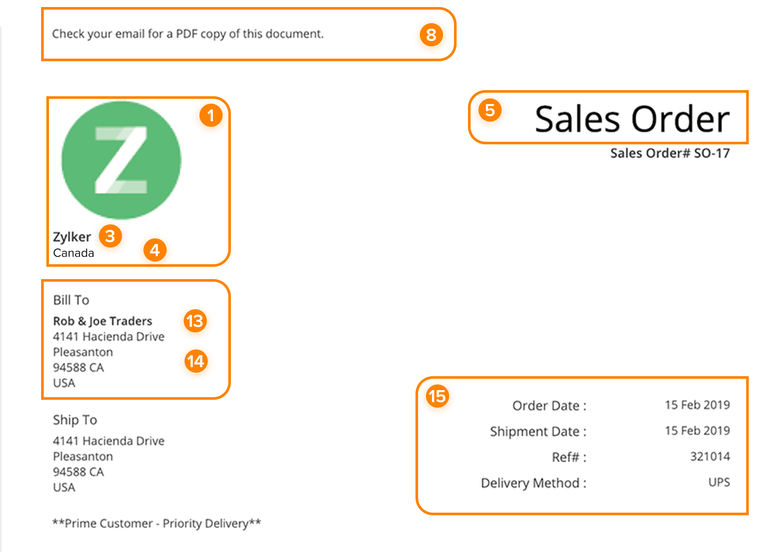Click the orange number 8 badge
Screen dimensions: 768x552
(x=431, y=35)
